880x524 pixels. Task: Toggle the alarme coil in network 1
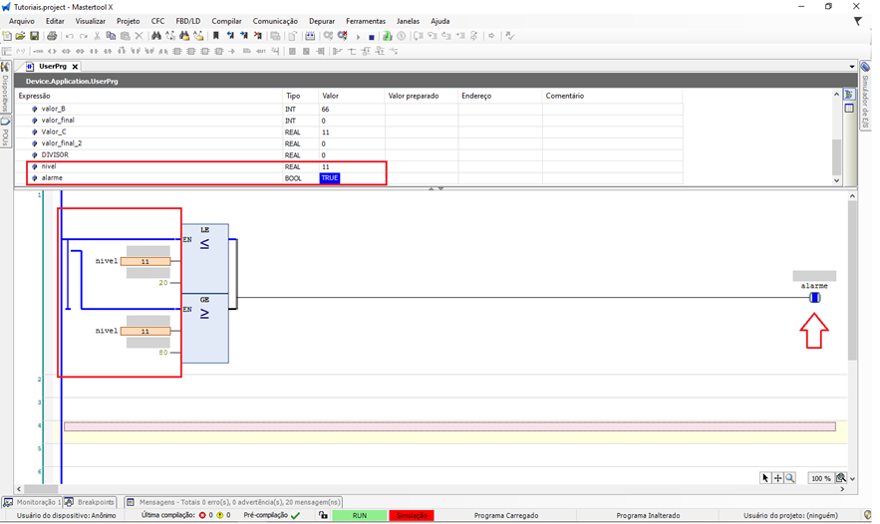point(814,298)
